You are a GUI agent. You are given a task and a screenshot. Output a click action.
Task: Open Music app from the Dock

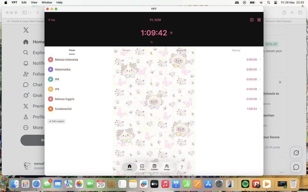165,184
